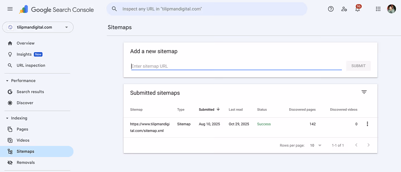This screenshot has width=401, height=172.
Task: Open the Removals sidebar item
Action: pos(26,163)
